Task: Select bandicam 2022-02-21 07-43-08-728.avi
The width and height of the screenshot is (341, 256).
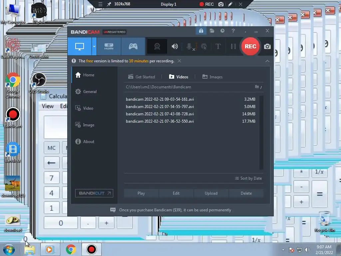Action: click(191, 114)
